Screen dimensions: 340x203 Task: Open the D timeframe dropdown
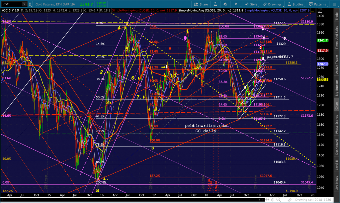pos(236,4)
